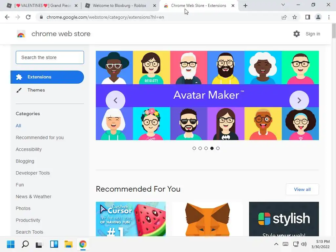Image resolution: width=336 pixels, height=252 pixels.
Task: Choose the Photos category
Action: coord(23,208)
